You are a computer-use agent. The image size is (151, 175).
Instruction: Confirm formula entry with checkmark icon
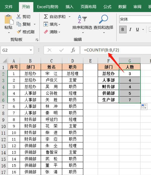pyautogui.click(x=61, y=50)
